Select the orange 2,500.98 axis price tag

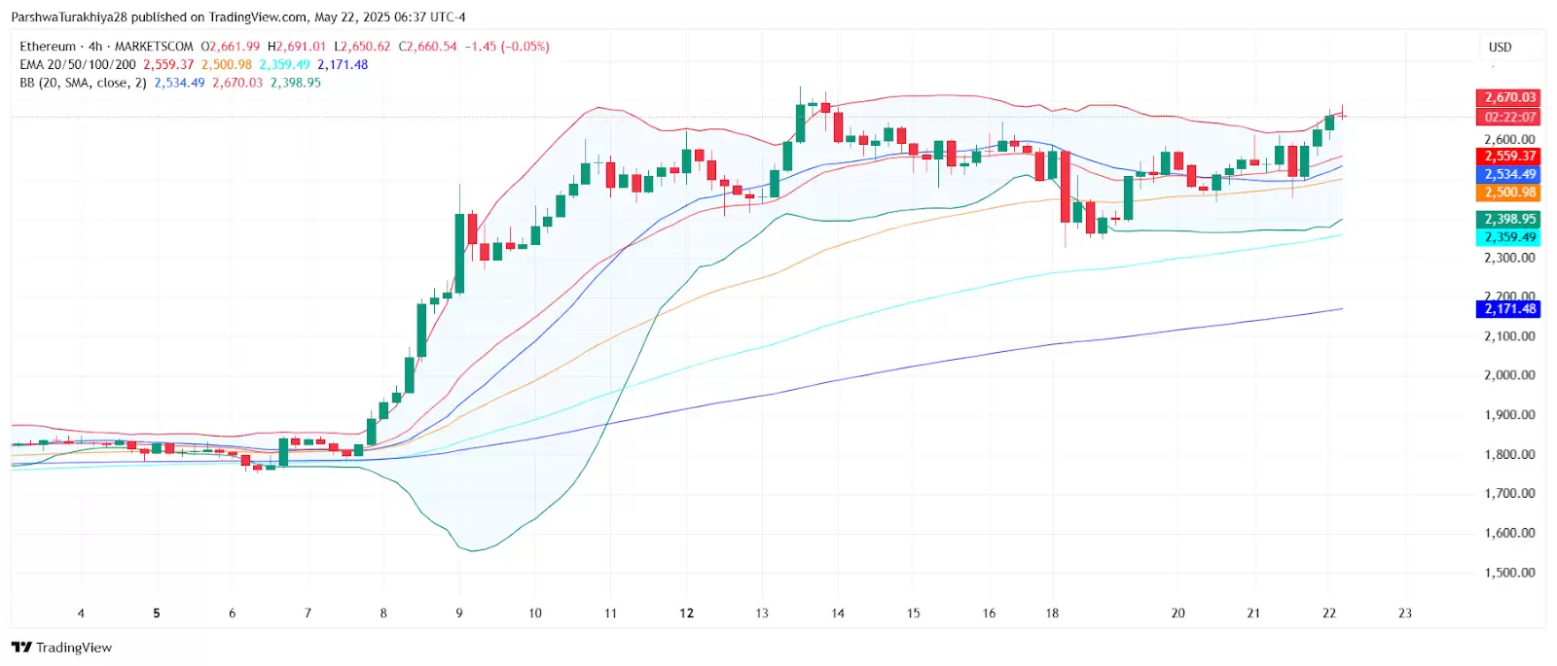[x=1509, y=193]
